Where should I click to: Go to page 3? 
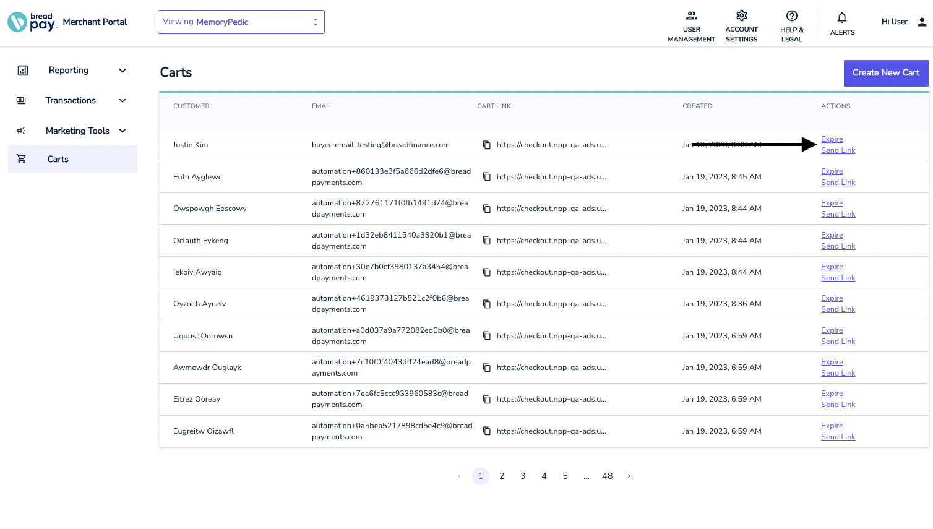[523, 476]
